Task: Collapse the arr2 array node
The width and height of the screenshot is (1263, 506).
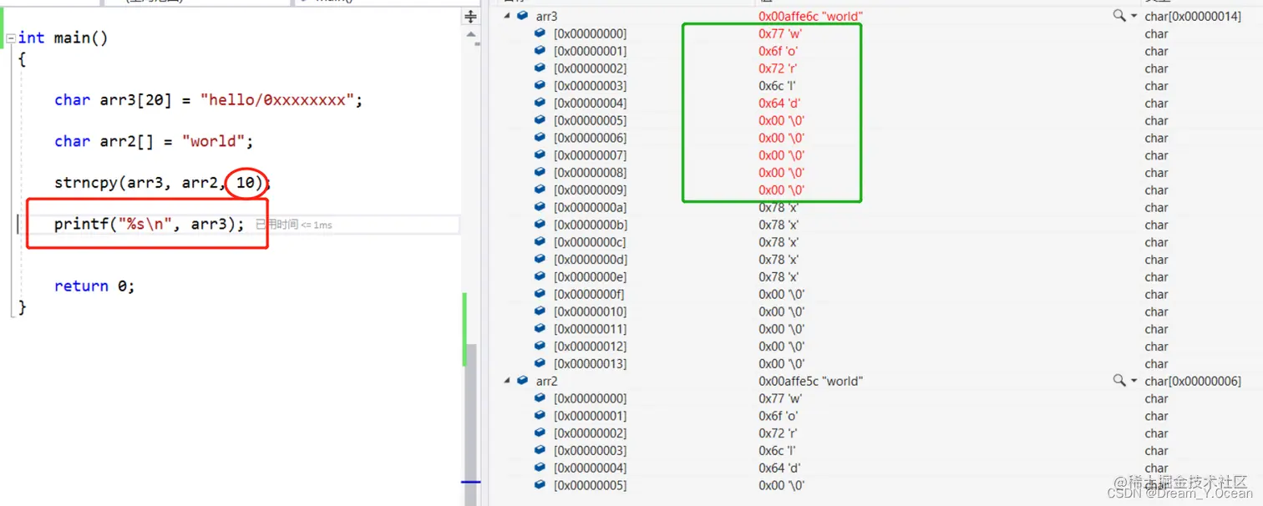Action: pos(506,381)
